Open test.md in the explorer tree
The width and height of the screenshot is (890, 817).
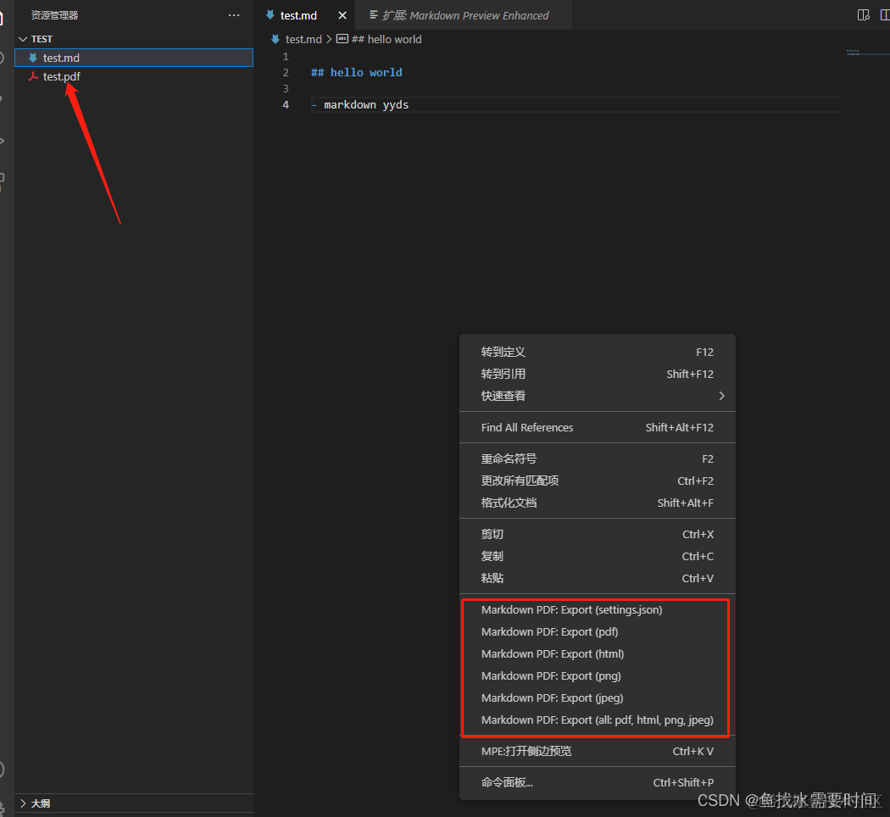point(134,58)
